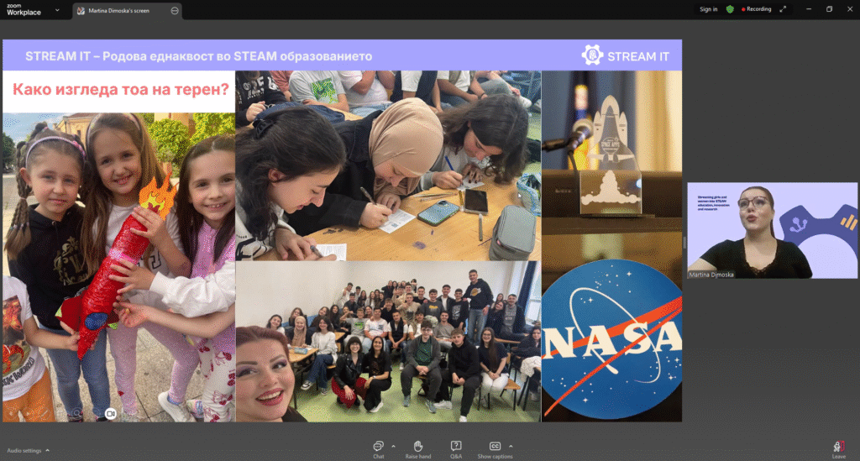The image size is (860, 461).
Task: Click the Recording indicator
Action: click(757, 9)
